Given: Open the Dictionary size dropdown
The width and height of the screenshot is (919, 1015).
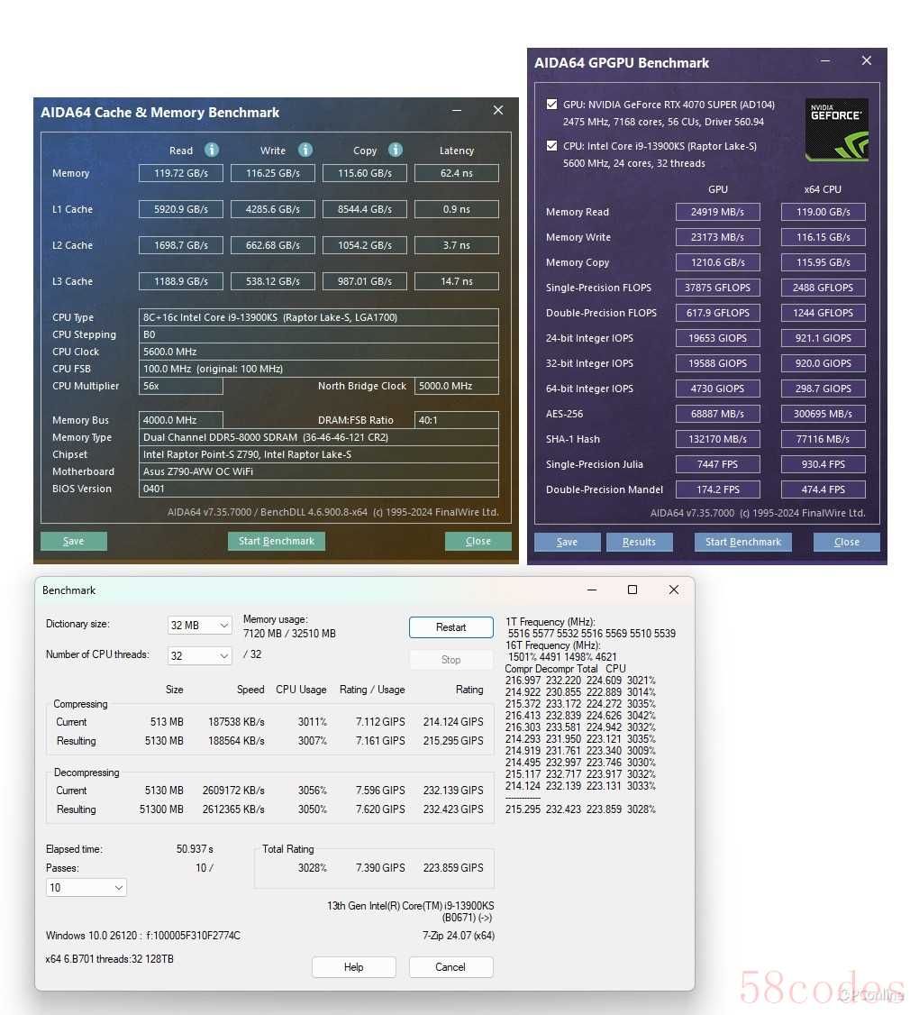Looking at the screenshot, I should click(x=200, y=626).
